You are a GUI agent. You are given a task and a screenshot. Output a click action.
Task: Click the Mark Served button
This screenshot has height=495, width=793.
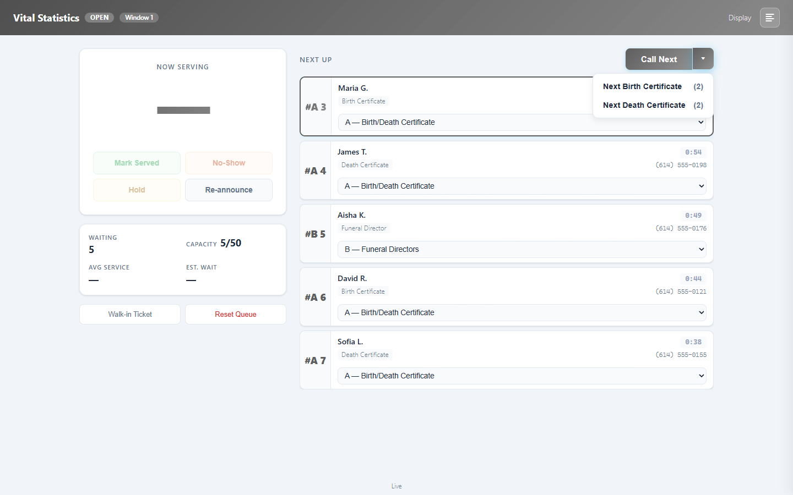click(137, 163)
